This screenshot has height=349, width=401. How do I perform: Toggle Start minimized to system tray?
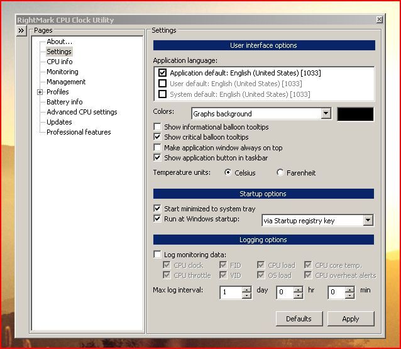point(157,209)
